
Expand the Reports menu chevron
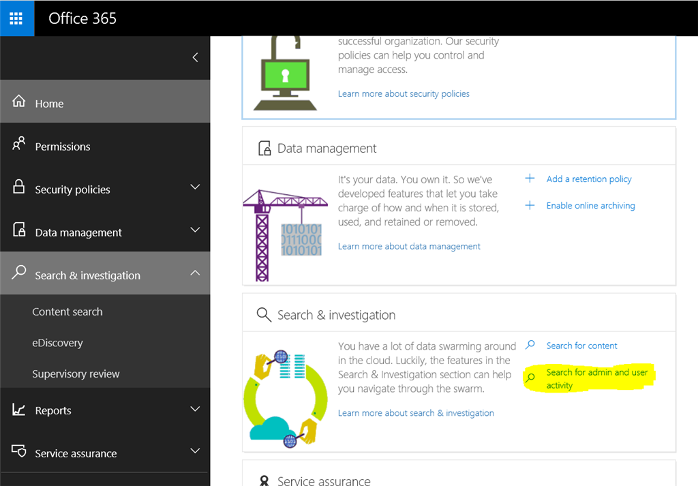[x=195, y=409]
